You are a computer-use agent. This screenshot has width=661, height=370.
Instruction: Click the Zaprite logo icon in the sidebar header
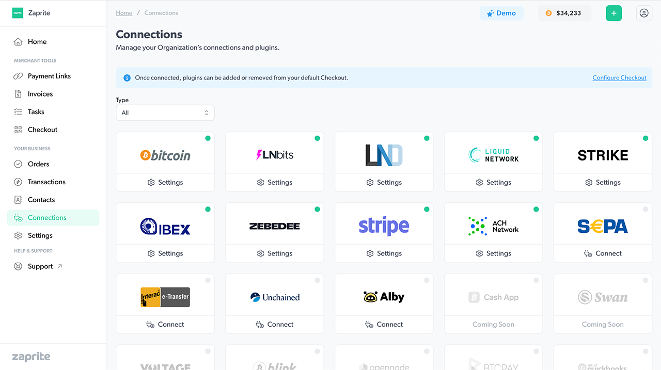(18, 13)
